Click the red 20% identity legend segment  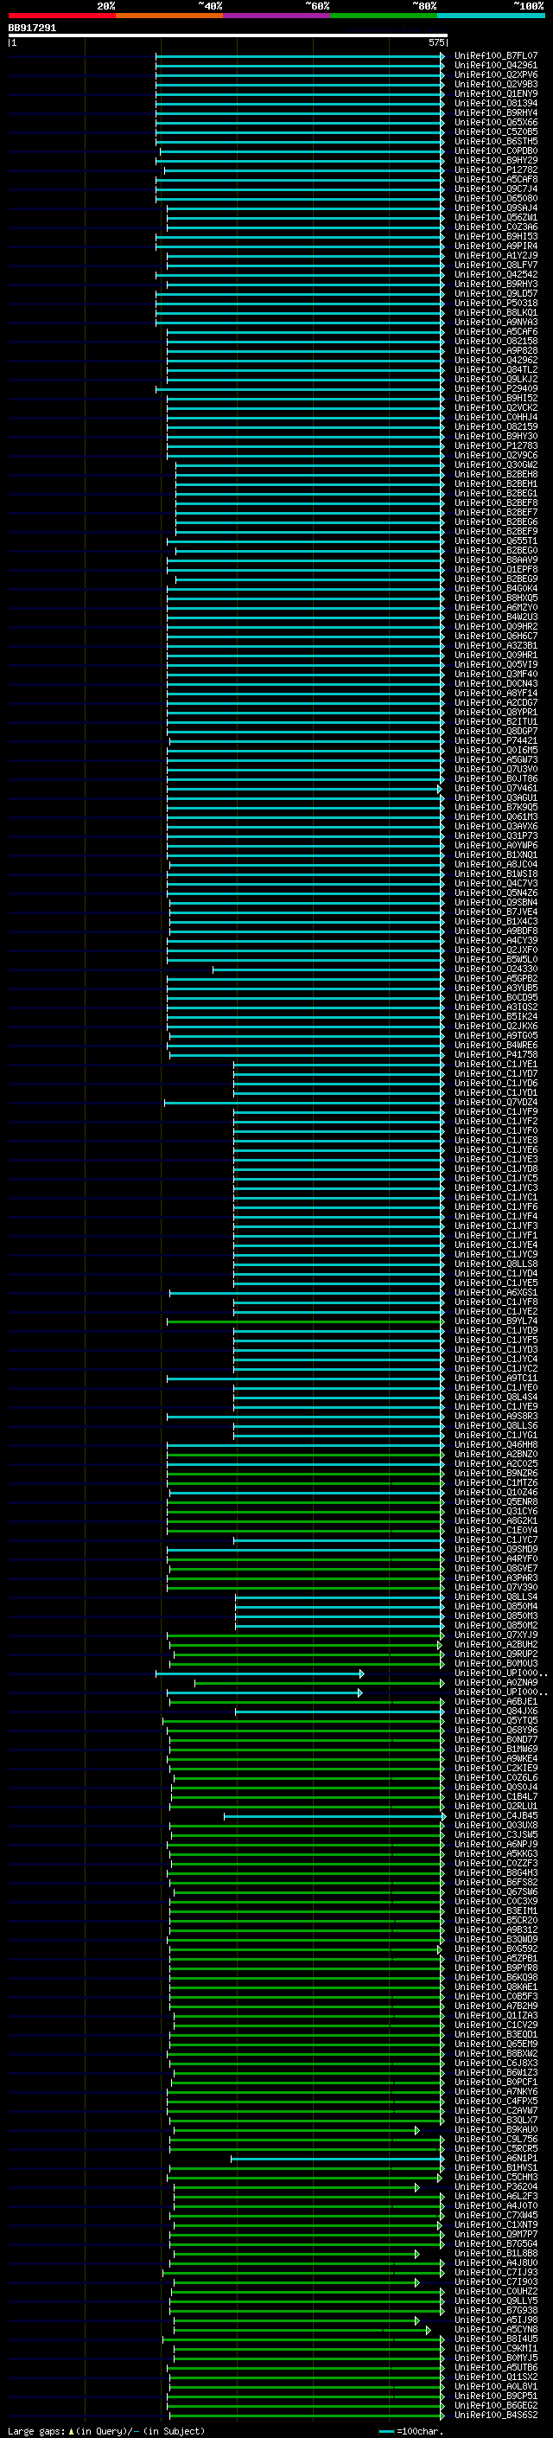pyautogui.click(x=61, y=16)
